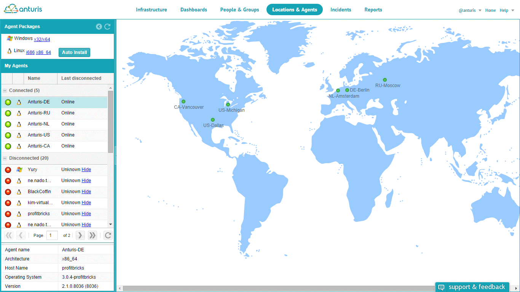This screenshot has width=520, height=292.
Task: Click the Auto Install button
Action: pos(75,52)
